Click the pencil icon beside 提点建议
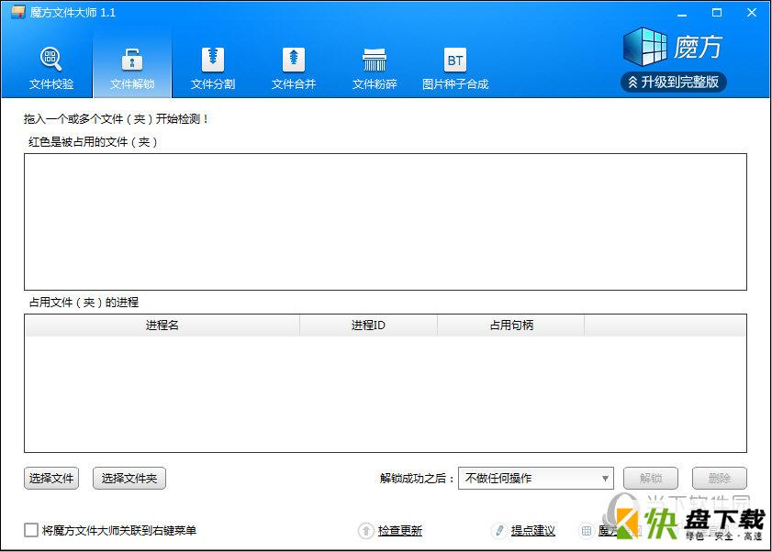Viewport: 772px width, 552px height. pyautogui.click(x=499, y=530)
